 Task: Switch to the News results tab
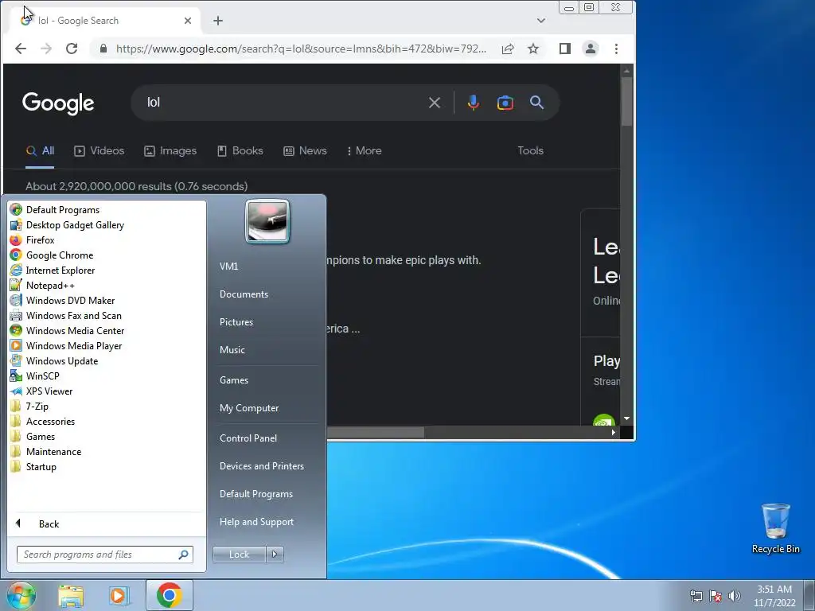tap(305, 150)
